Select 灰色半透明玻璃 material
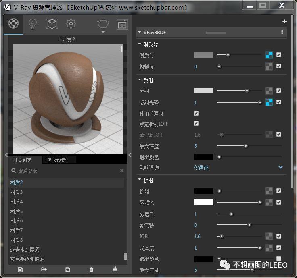The image size is (297, 278). (x=66, y=259)
